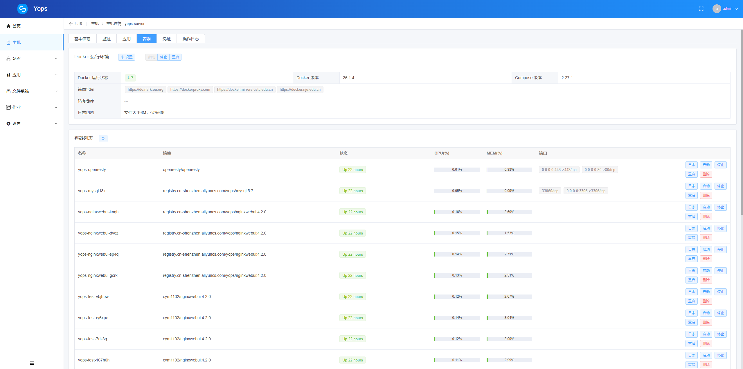This screenshot has height=369, width=743.
Task: Click port tag 33060/tcp
Action: click(x=550, y=191)
